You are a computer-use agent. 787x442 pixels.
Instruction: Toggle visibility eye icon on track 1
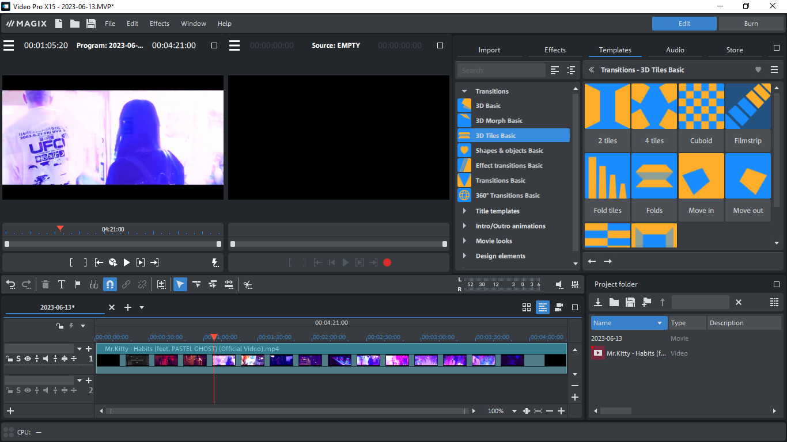tap(27, 359)
